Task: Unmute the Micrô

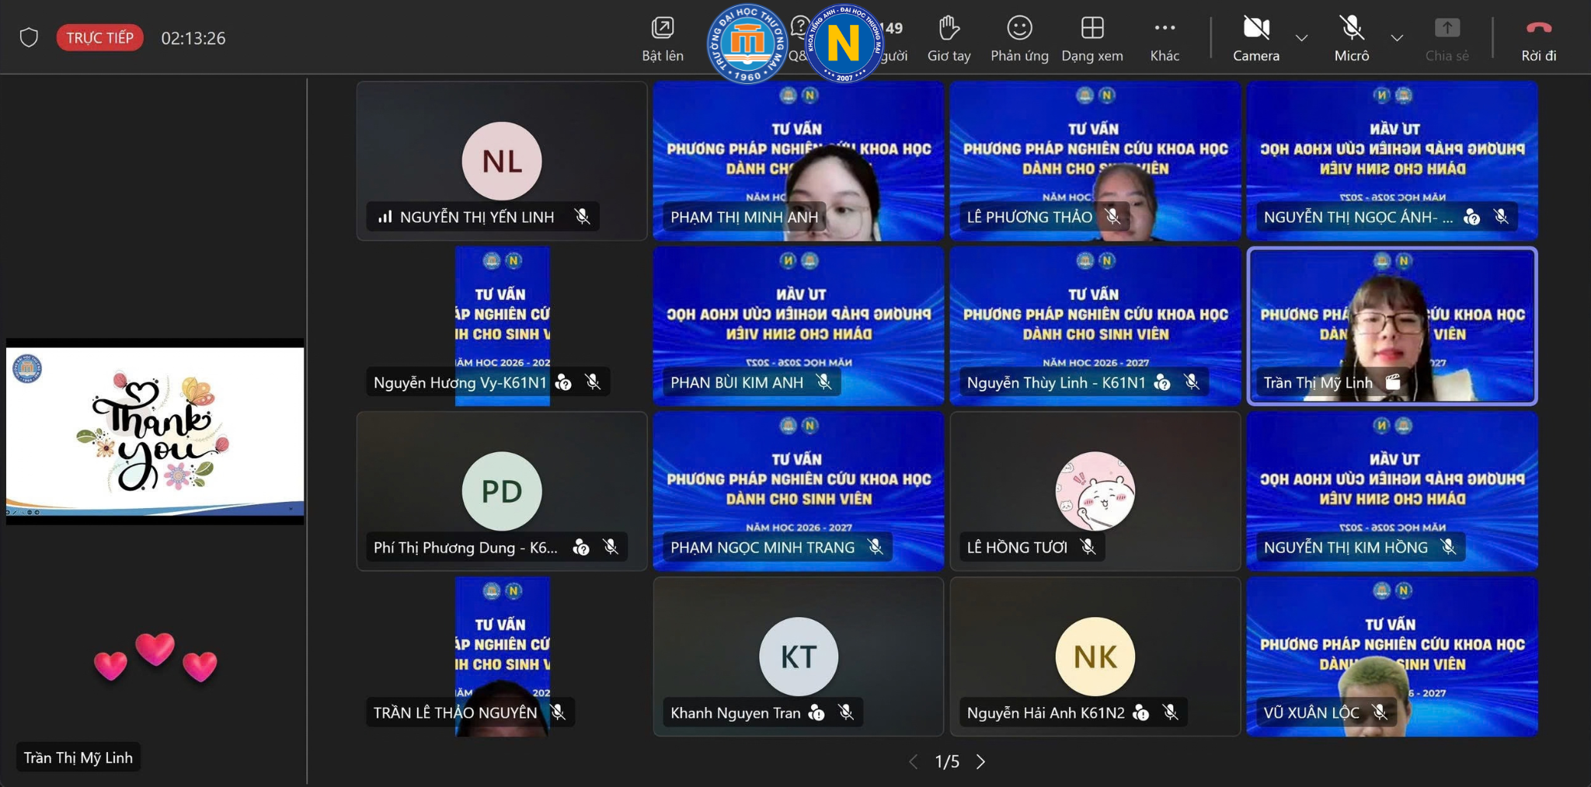Action: point(1352,39)
